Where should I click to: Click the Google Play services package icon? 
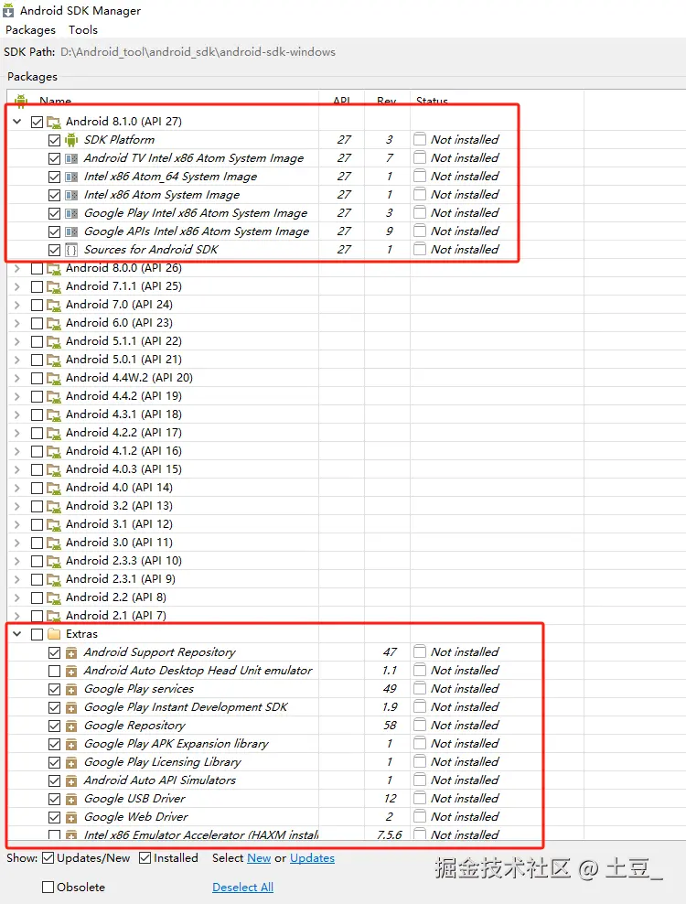coord(71,690)
